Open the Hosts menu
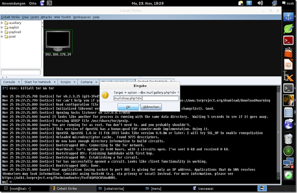The height and width of the screenshot is (193, 297). [x=35, y=17]
